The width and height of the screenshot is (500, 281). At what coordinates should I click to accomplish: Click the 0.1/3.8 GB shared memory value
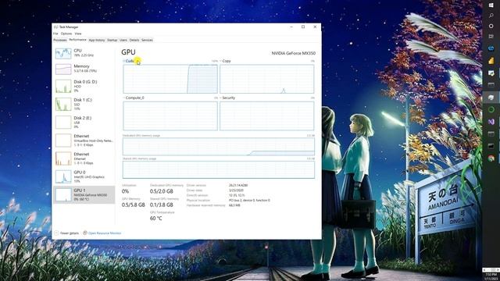(x=162, y=205)
